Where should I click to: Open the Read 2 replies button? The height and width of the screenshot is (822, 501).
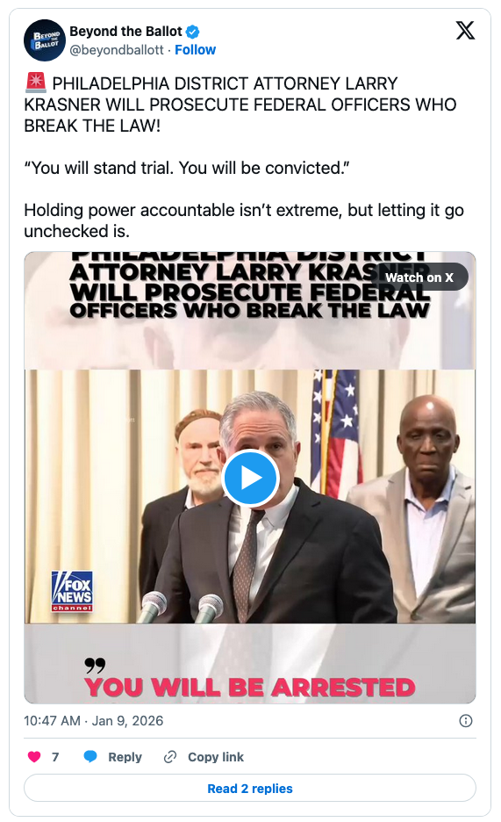[x=250, y=788]
